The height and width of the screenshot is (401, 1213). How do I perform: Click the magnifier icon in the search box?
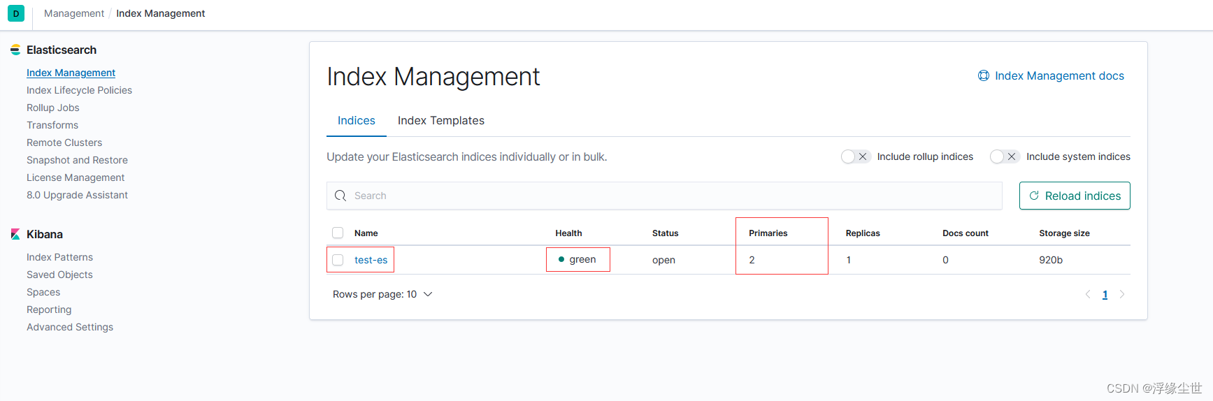pyautogui.click(x=340, y=196)
